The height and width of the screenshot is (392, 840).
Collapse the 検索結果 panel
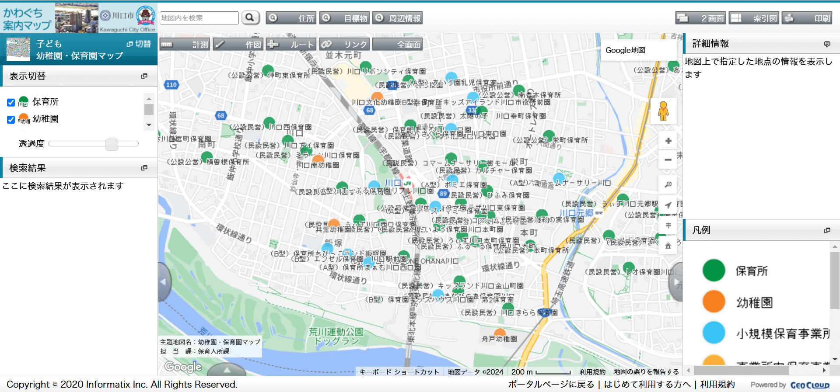pyautogui.click(x=144, y=168)
